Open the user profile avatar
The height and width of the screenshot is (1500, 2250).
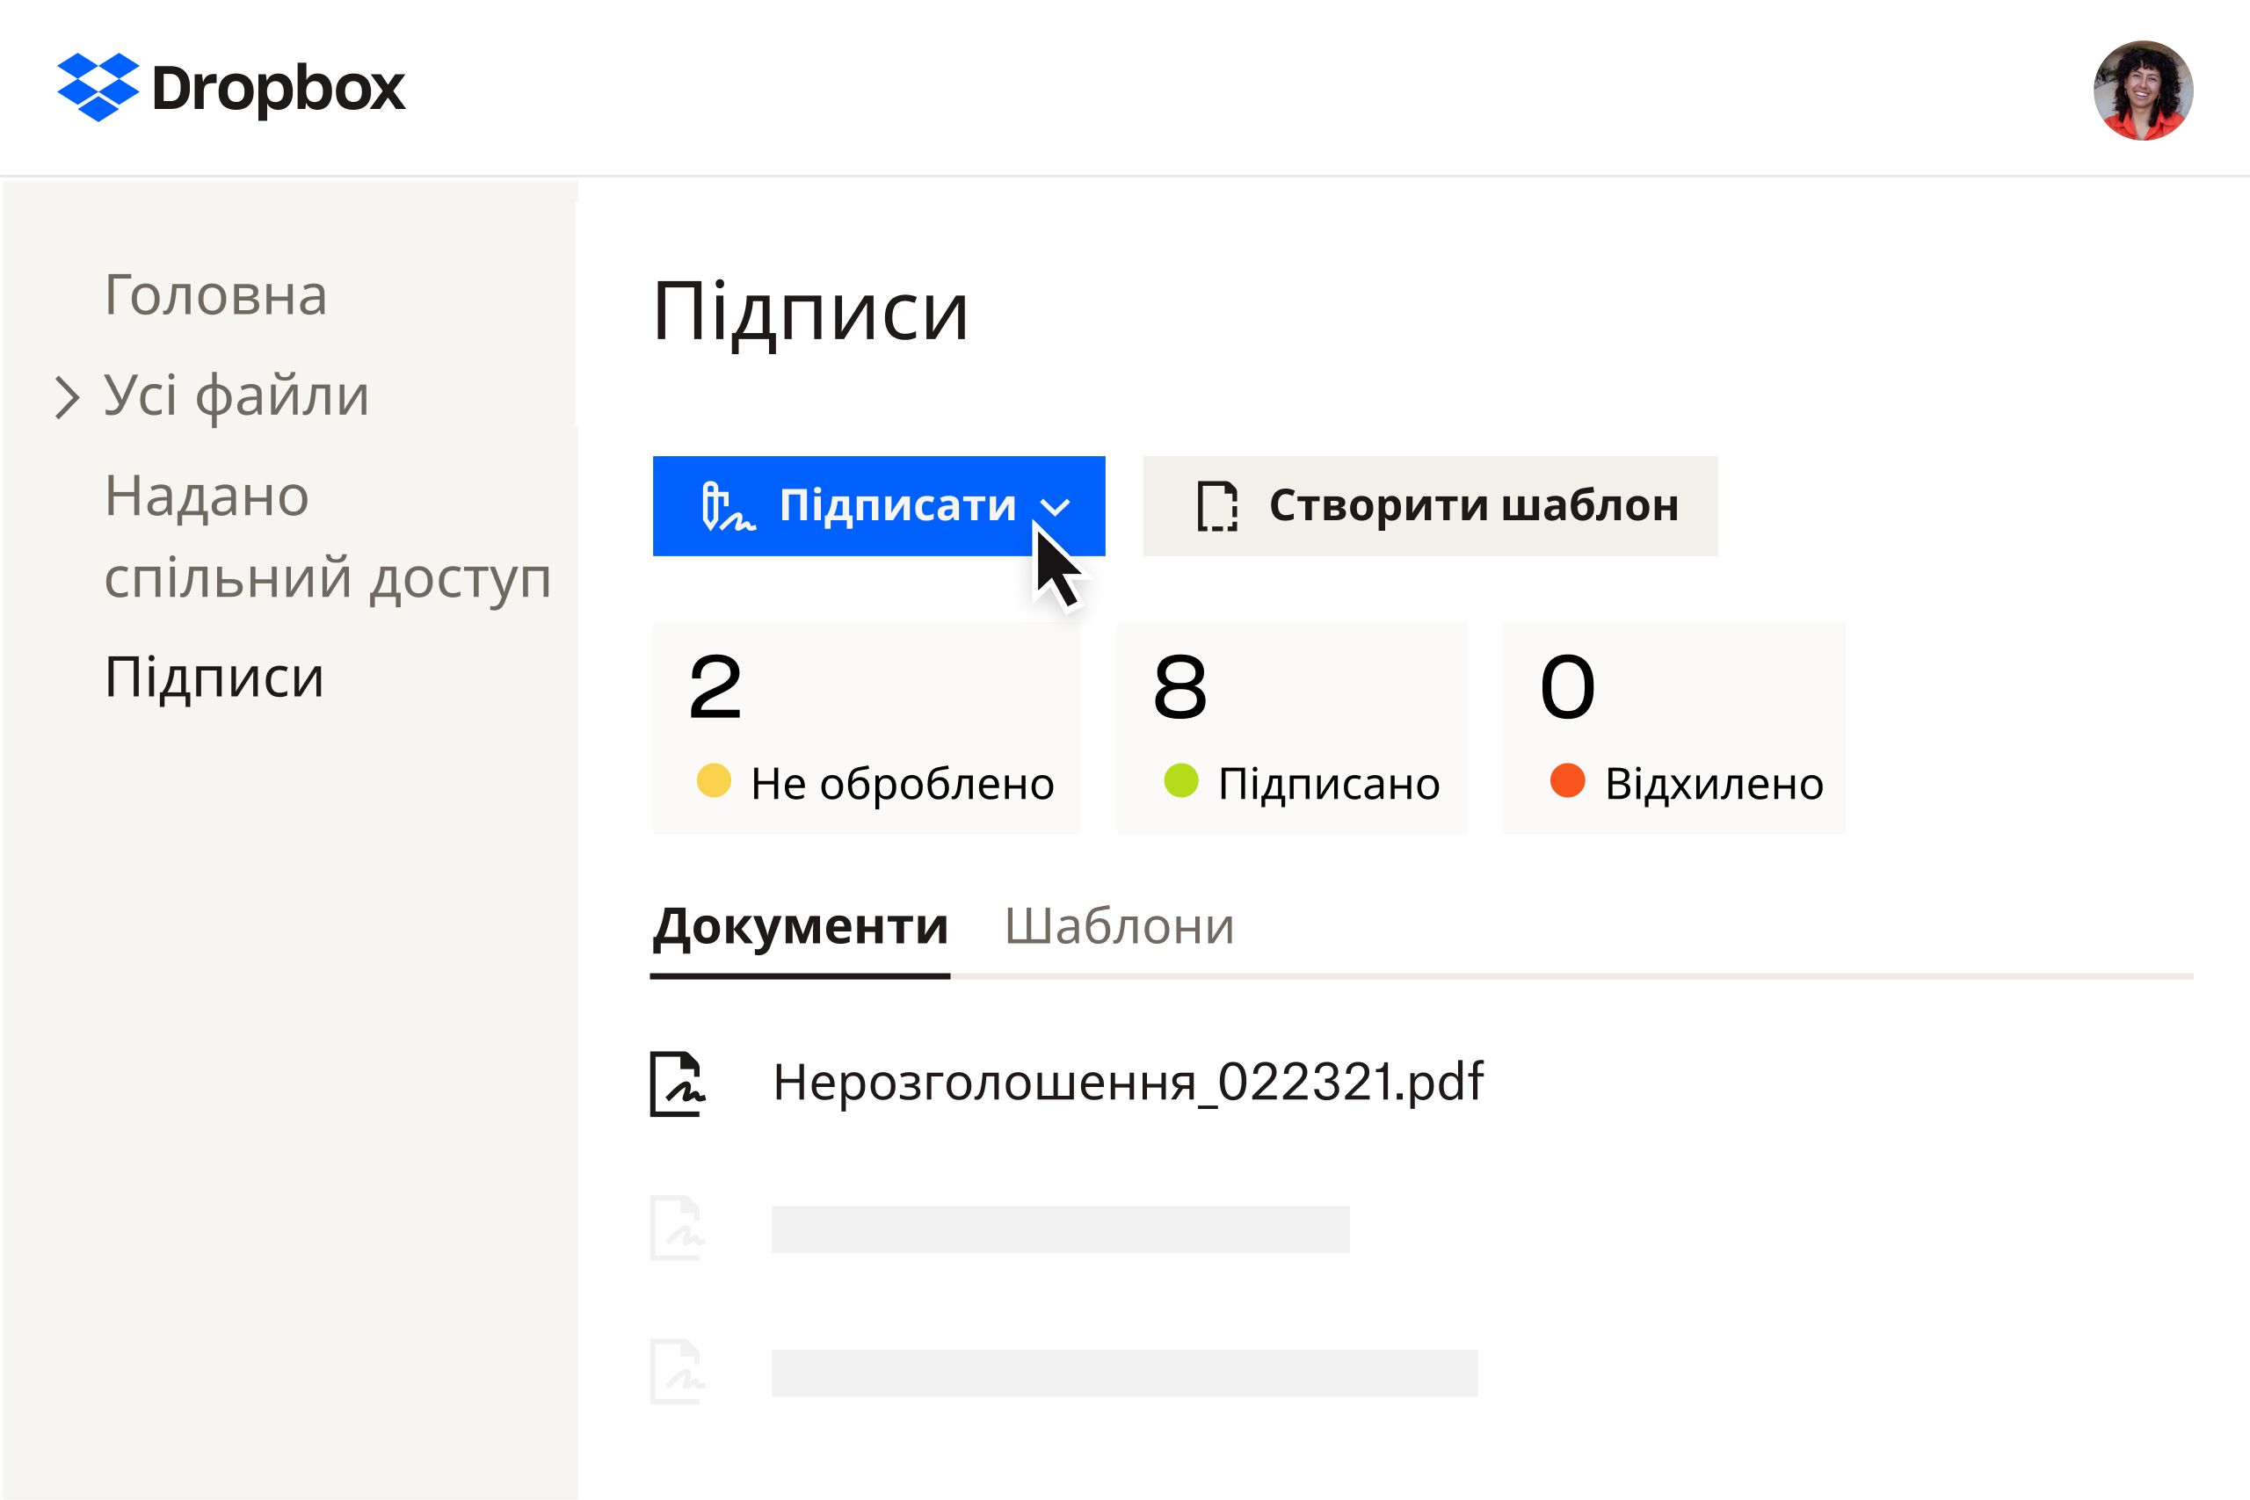pyautogui.click(x=2143, y=90)
